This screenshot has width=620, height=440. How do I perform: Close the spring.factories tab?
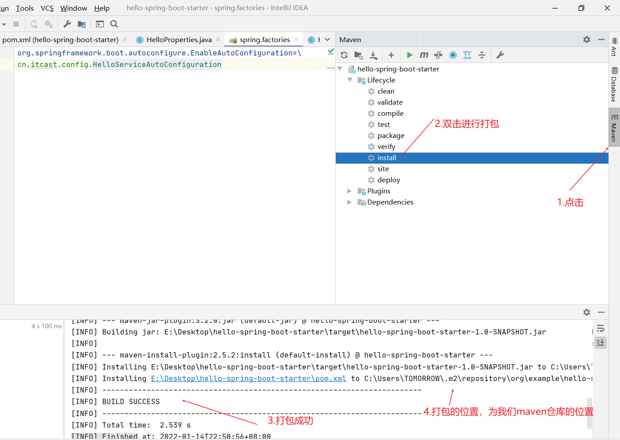tap(296, 39)
